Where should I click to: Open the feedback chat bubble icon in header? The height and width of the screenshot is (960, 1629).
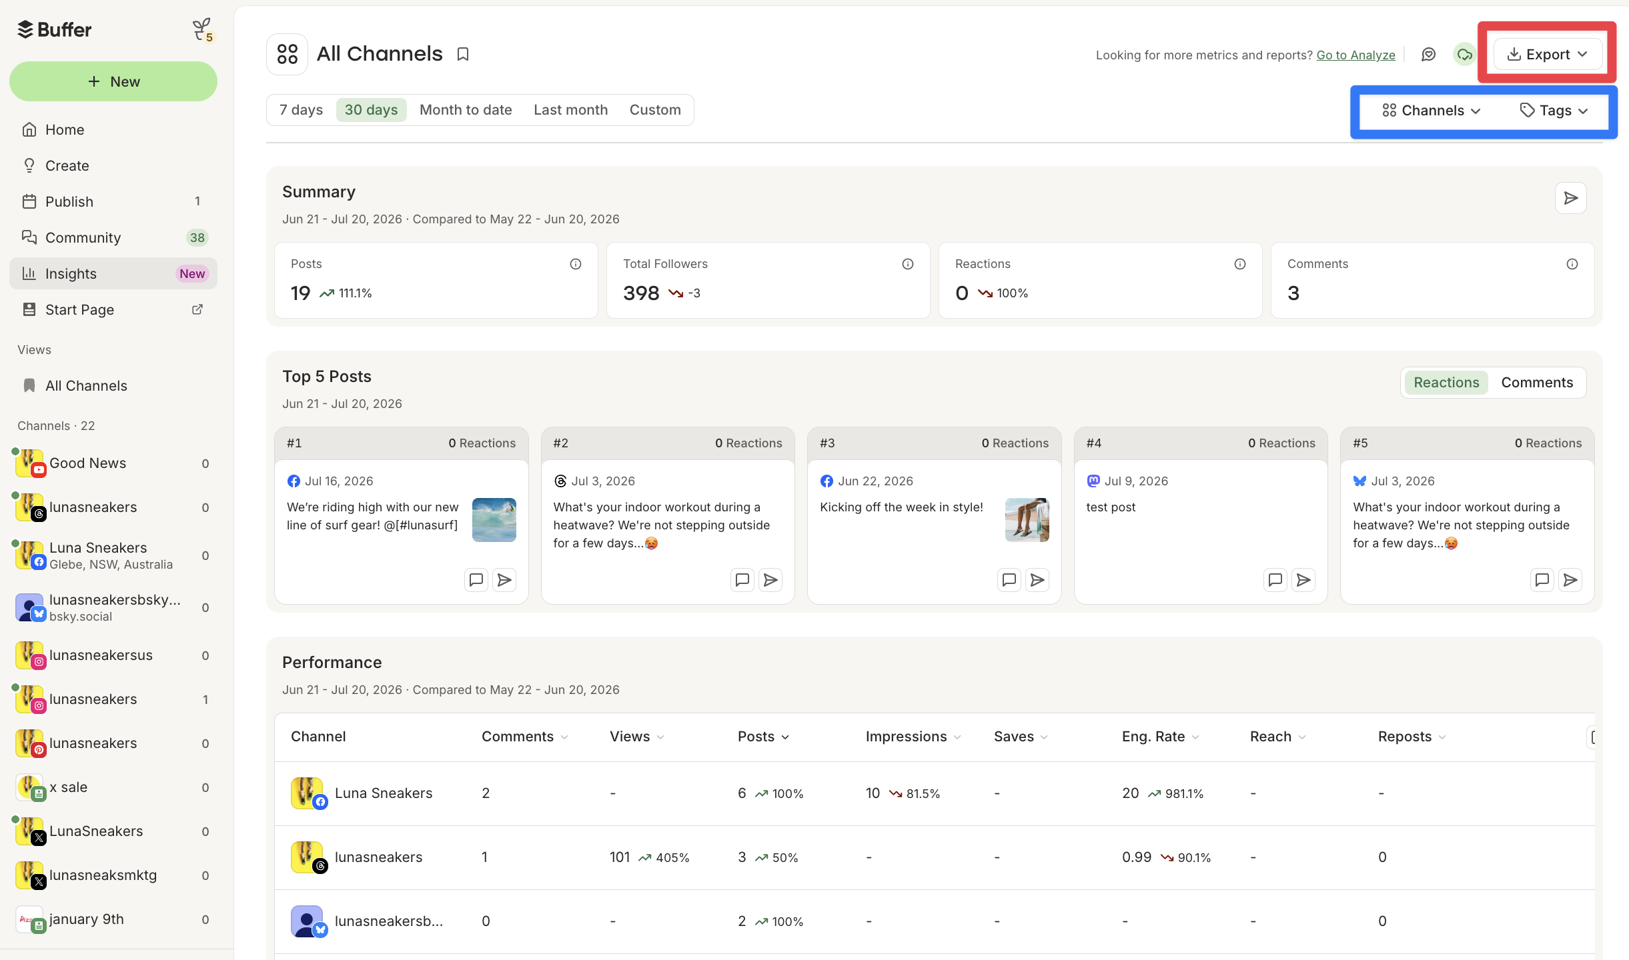(x=1428, y=55)
